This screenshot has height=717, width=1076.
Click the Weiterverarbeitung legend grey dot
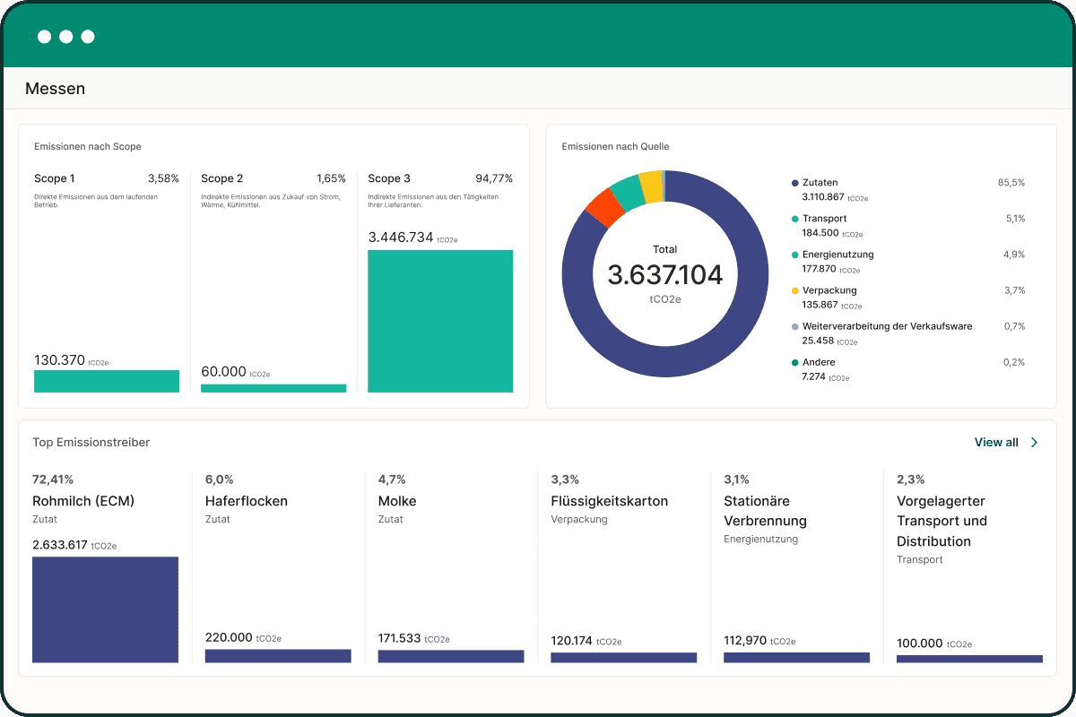coord(795,326)
